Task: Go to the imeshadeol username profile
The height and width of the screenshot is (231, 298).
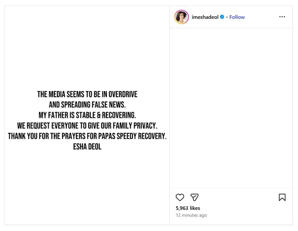Action: tap(205, 17)
